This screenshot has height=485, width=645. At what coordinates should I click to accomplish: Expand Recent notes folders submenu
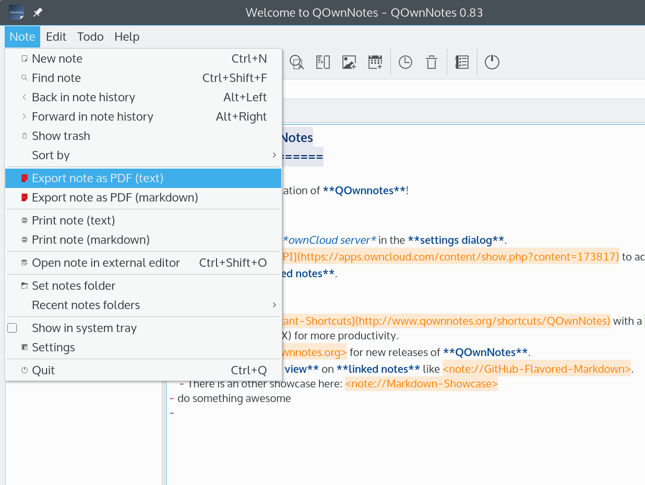[143, 305]
